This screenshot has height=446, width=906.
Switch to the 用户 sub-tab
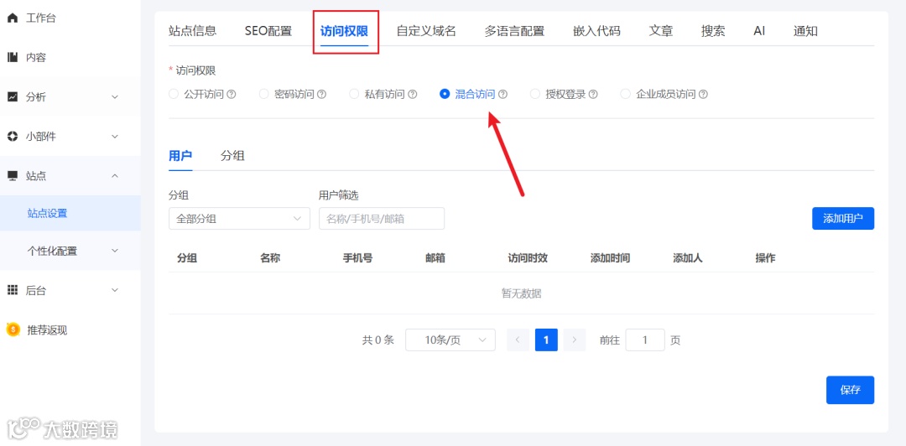[180, 156]
